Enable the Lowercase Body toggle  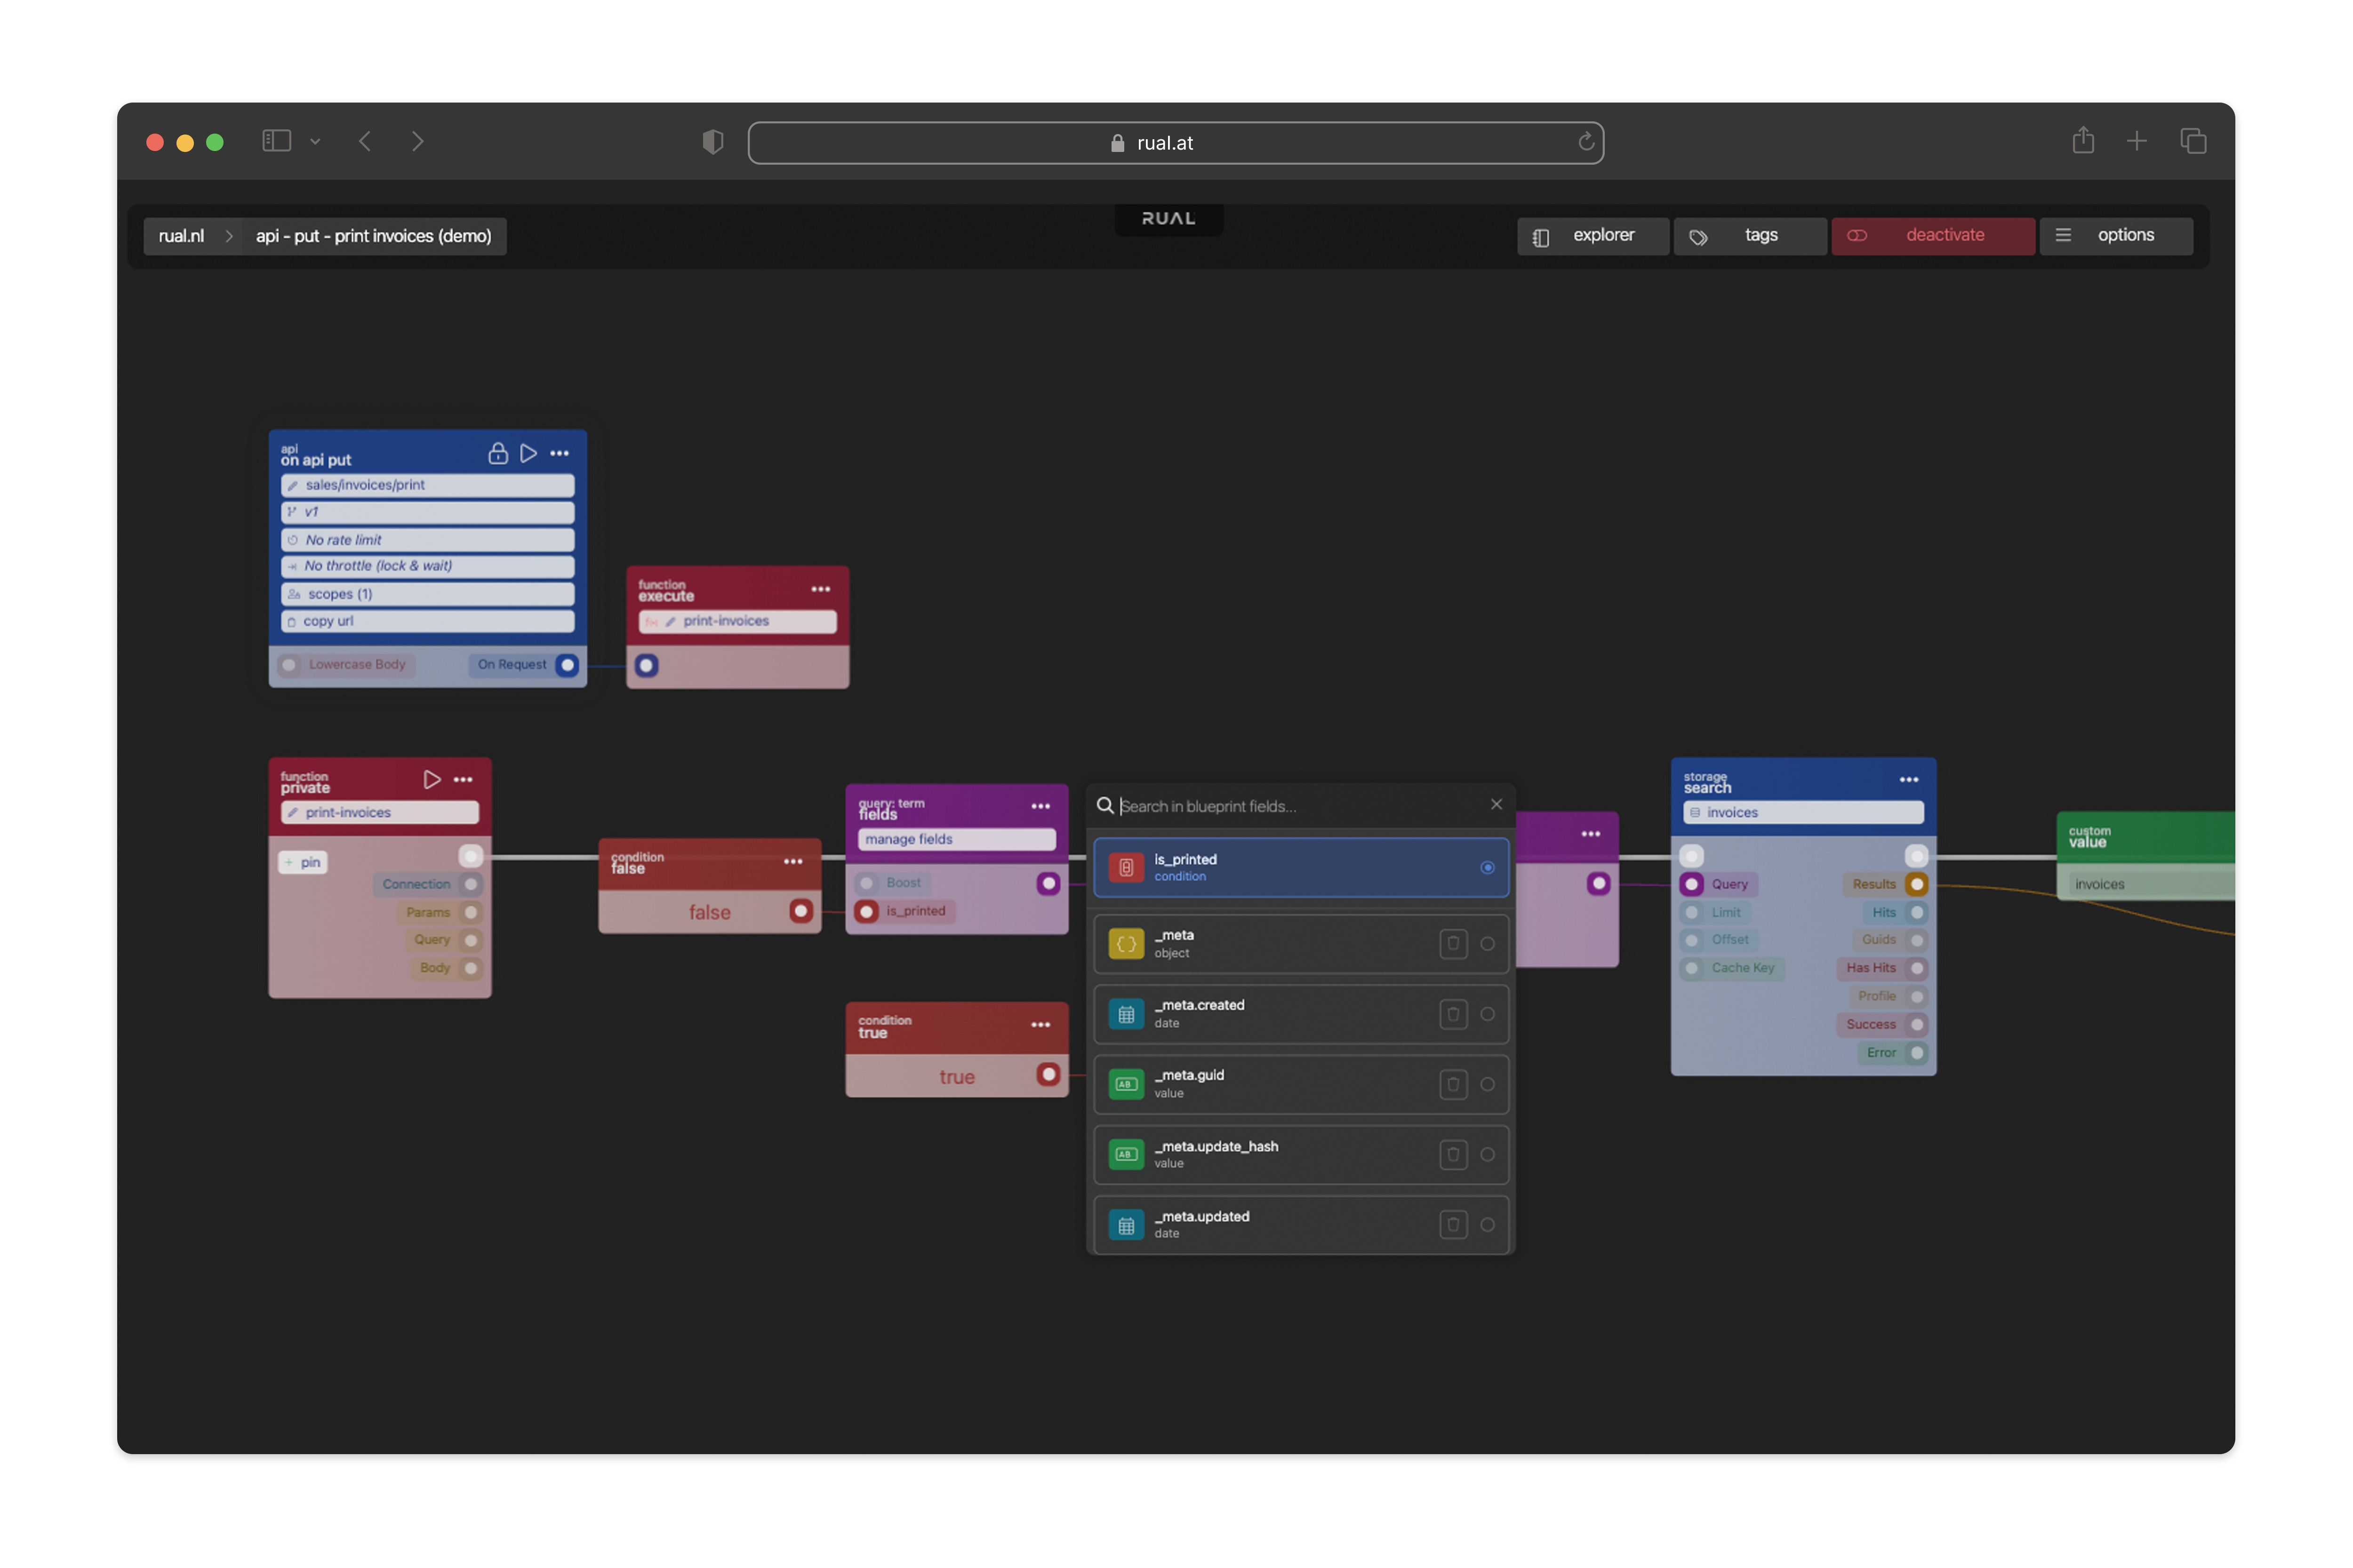tap(289, 664)
